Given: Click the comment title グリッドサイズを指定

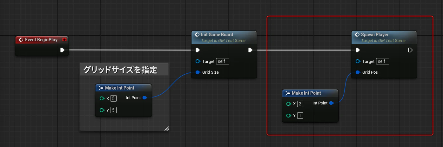Looking at the screenshot, I should pos(120,69).
